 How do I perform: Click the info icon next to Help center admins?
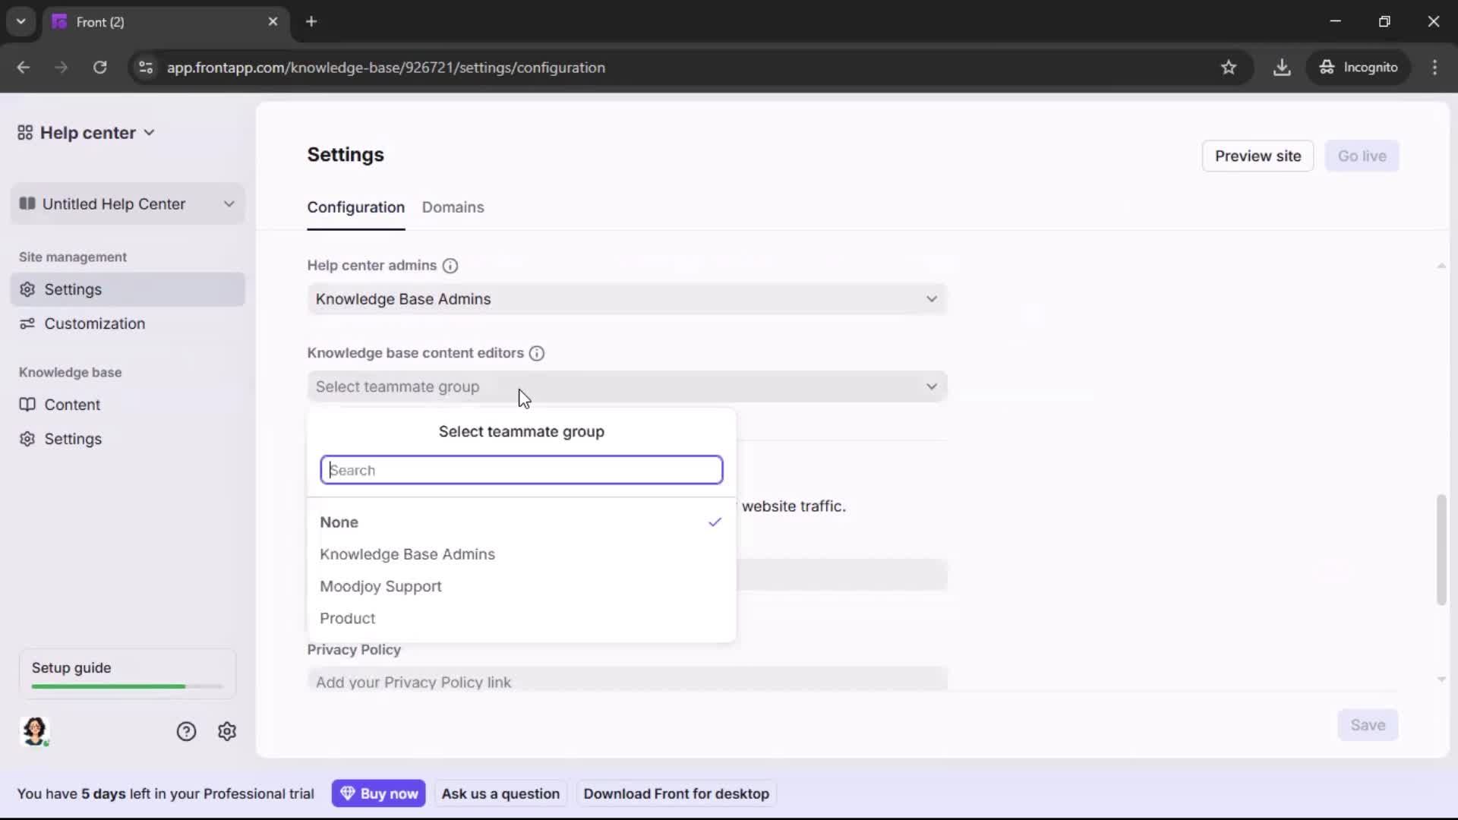[x=450, y=266]
